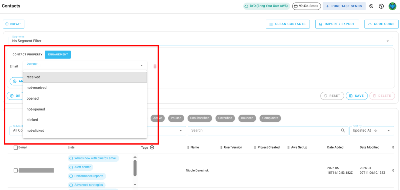Add a tag with plus icon
The height and width of the screenshot is (190, 400).
(x=152, y=147)
